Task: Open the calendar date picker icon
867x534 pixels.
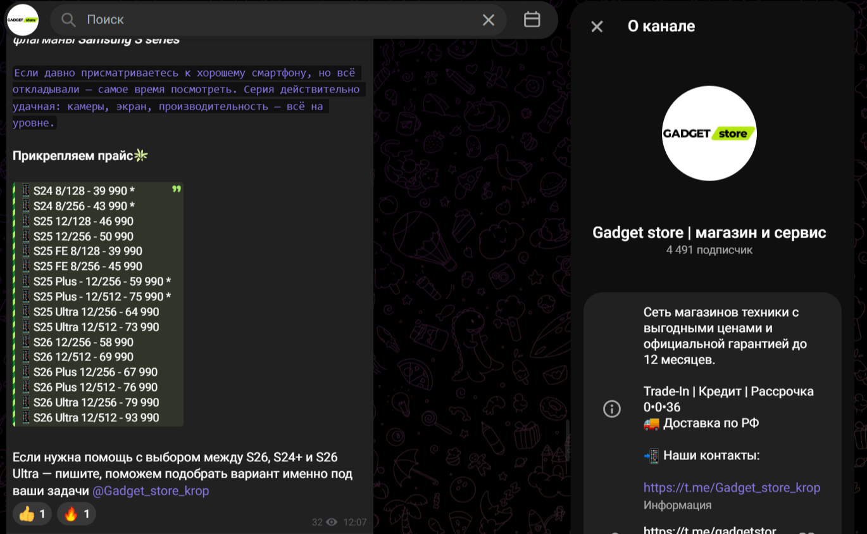Action: click(532, 20)
